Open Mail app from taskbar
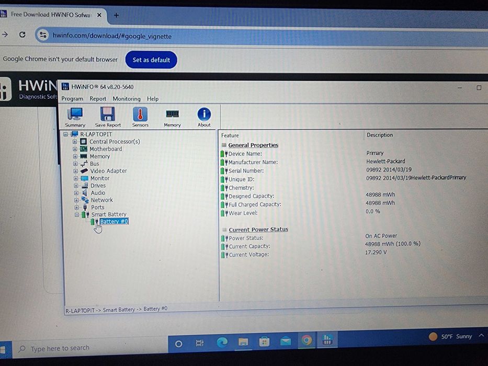Screen dimensions: 488x366 (286, 341)
